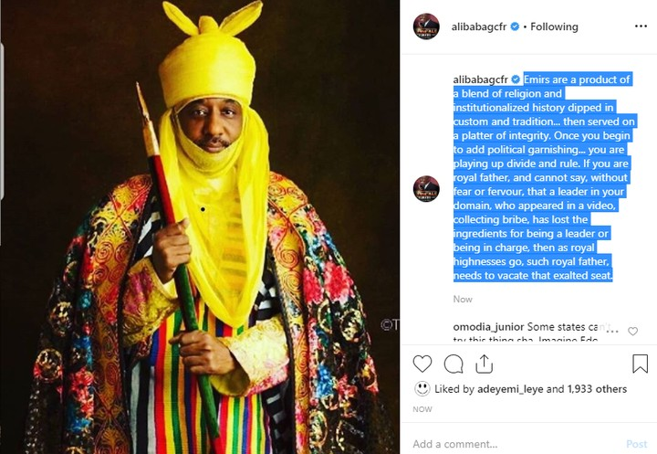Click the Emir photo in the post
Image resolution: width=657 pixels, height=454 pixels.
[x=199, y=227]
